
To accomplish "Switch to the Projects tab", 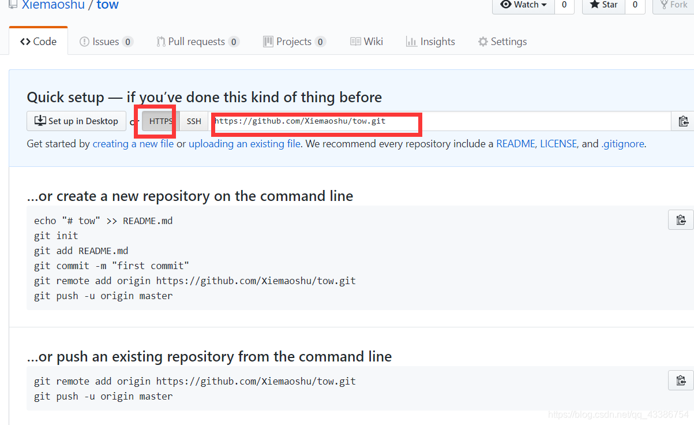I will [294, 42].
